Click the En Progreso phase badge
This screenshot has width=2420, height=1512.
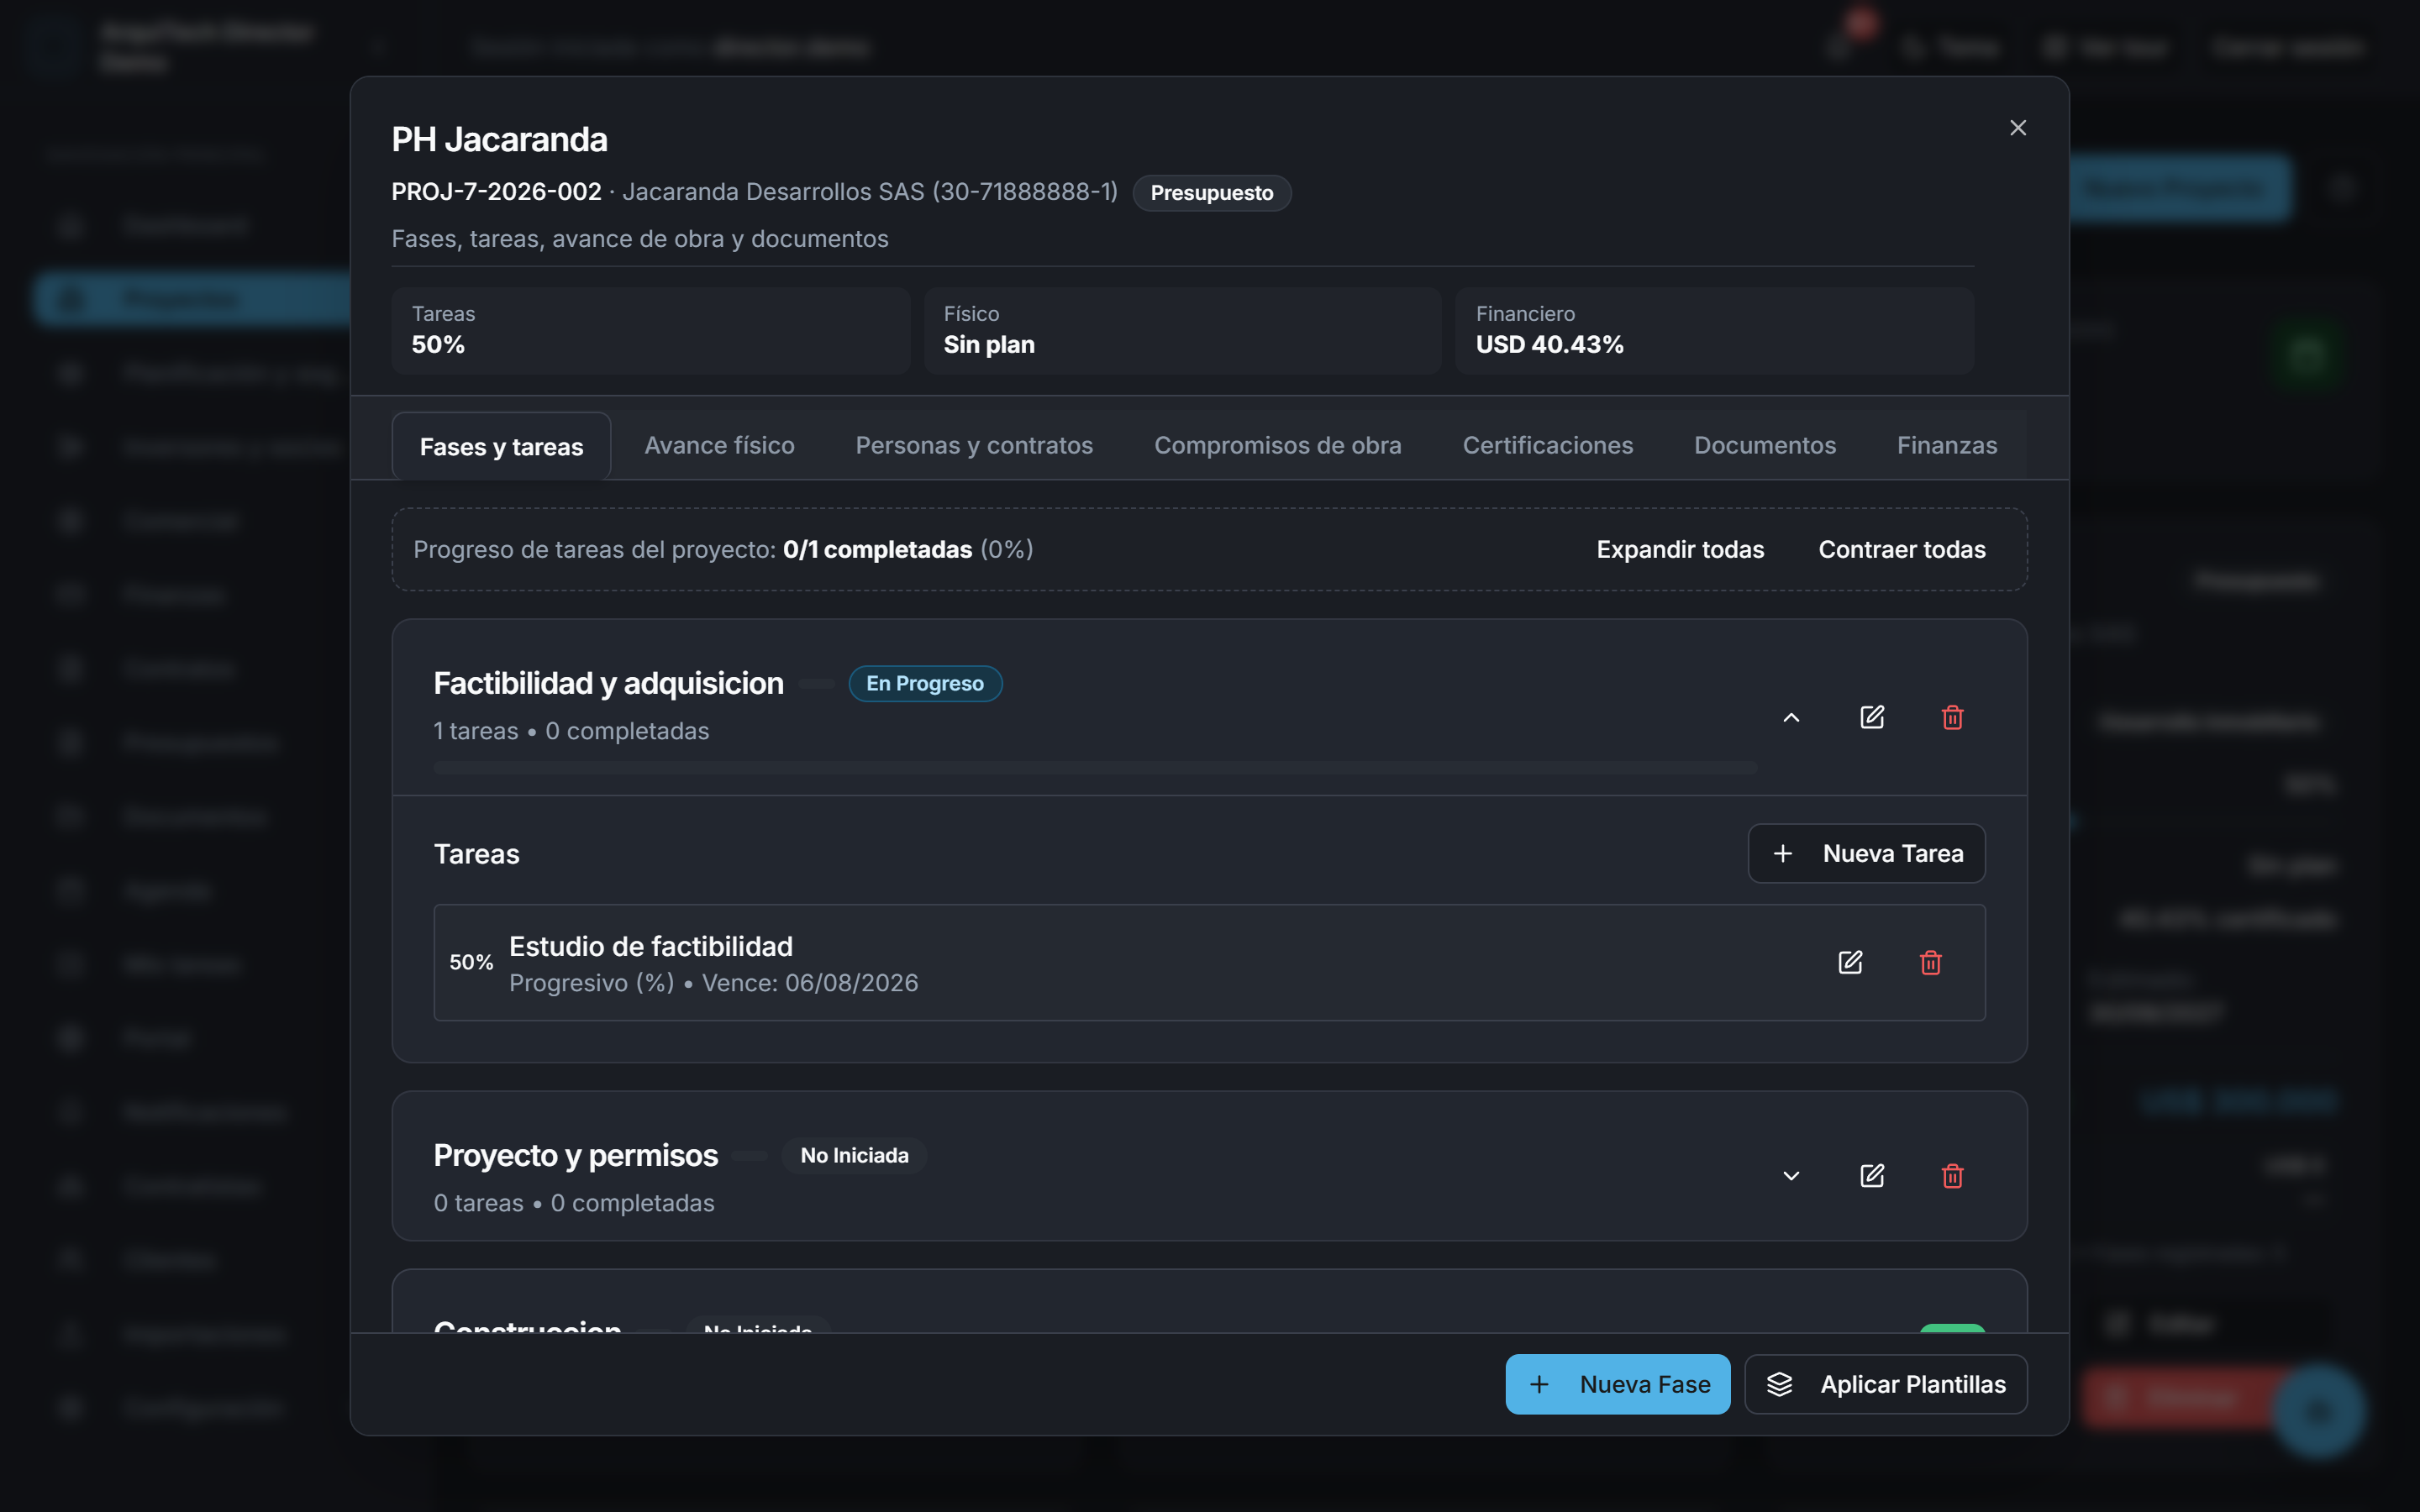point(925,683)
